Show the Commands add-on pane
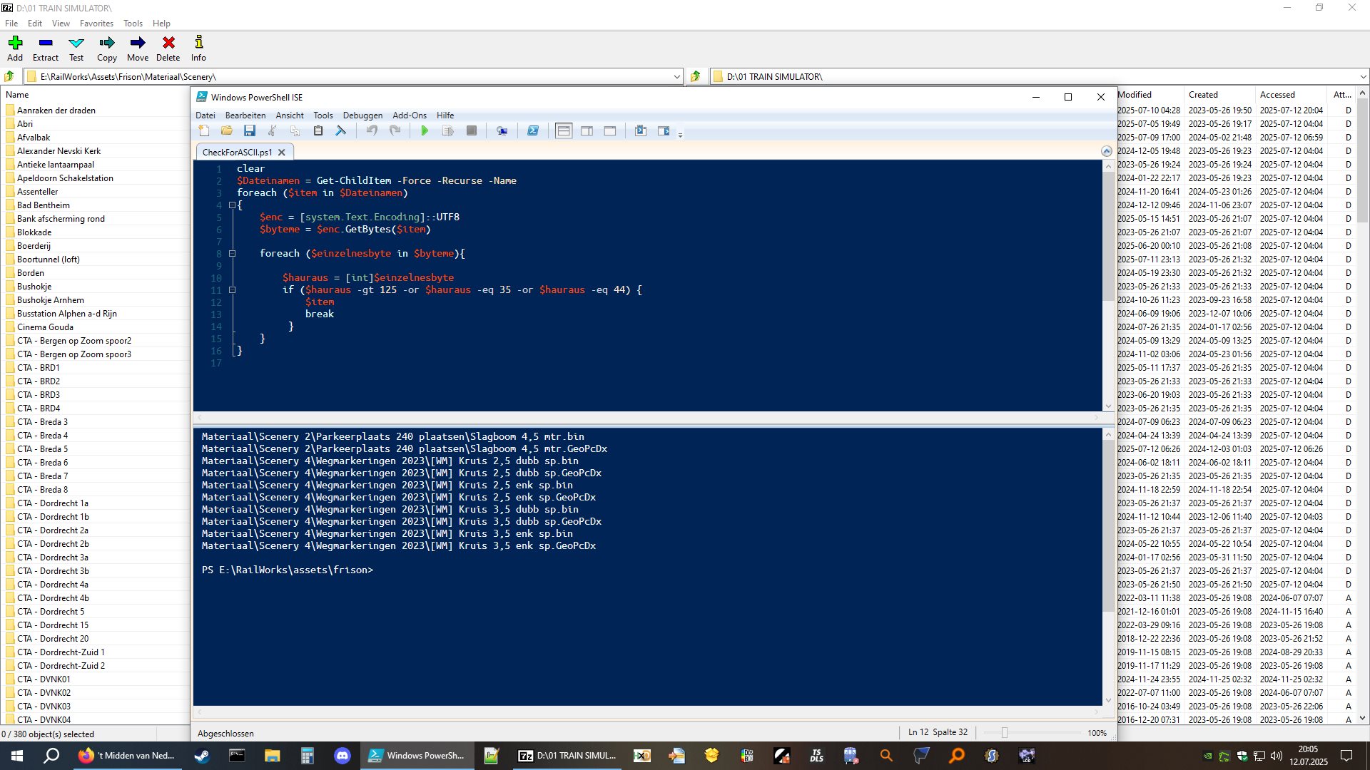The height and width of the screenshot is (770, 1370). pyautogui.click(x=664, y=130)
